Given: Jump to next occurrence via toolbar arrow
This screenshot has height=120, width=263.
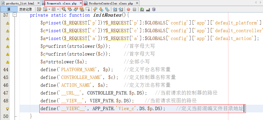Looking at the screenshot, I should coord(76,9).
